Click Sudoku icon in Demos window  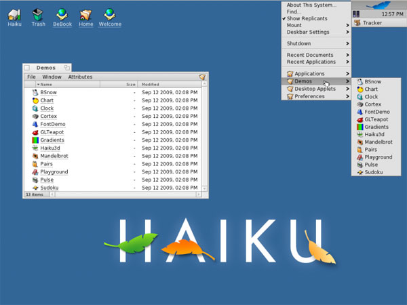click(35, 188)
